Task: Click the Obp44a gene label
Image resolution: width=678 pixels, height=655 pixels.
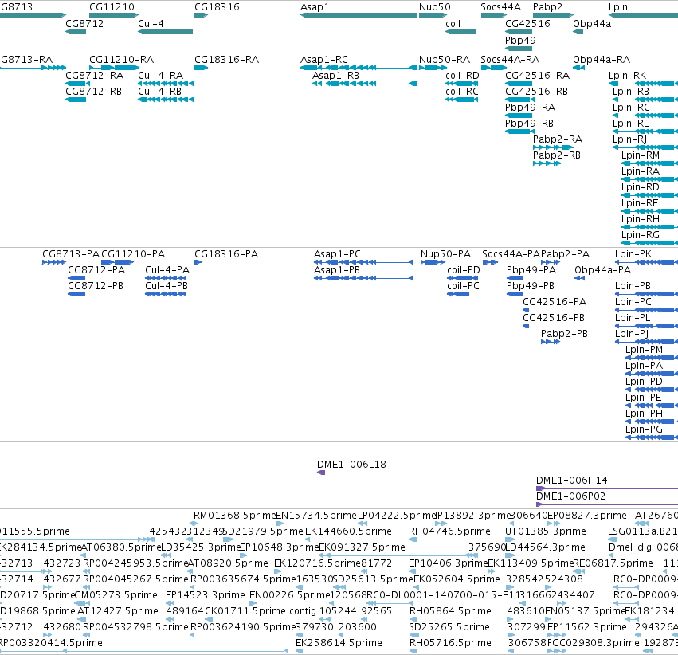Action: [x=592, y=23]
